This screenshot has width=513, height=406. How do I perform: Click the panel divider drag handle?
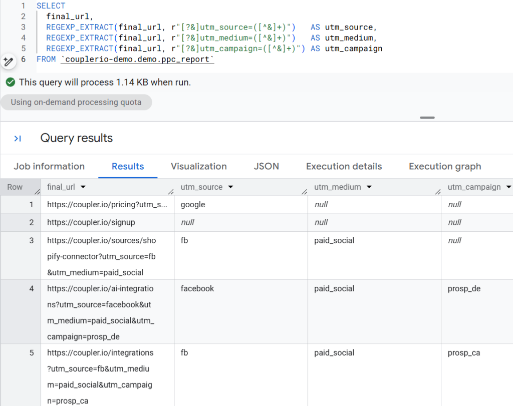click(427, 117)
